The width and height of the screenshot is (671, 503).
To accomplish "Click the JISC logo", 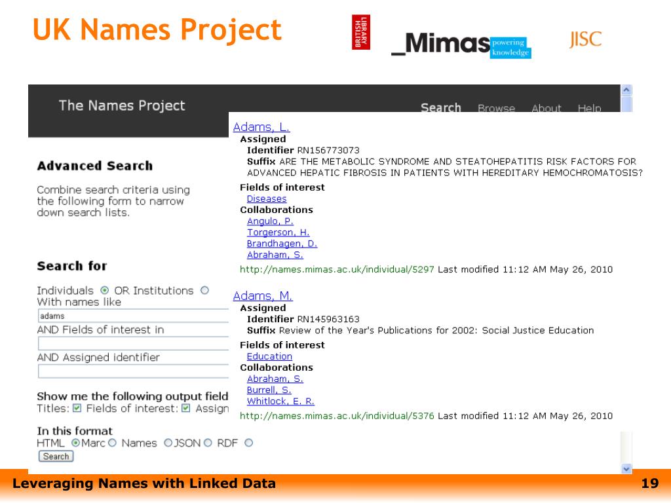I will 585,39.
